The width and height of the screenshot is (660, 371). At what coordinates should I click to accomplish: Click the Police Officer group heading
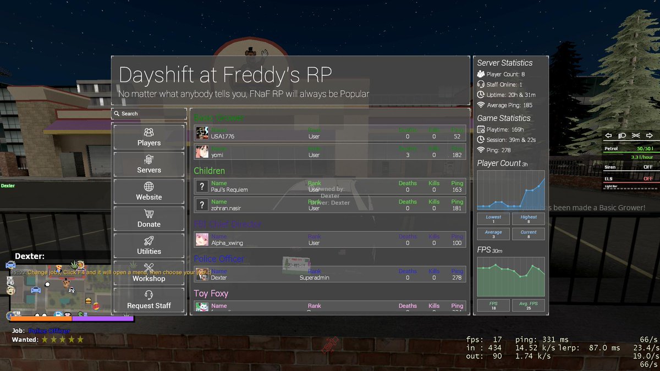point(219,259)
